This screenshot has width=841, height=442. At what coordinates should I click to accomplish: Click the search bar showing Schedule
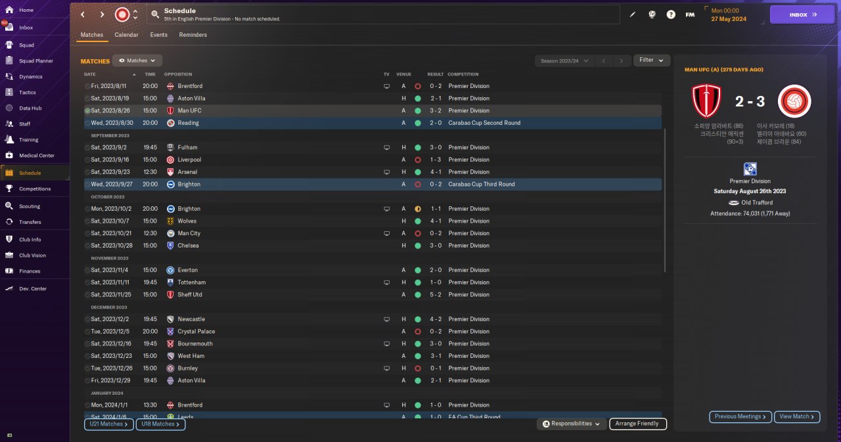(383, 14)
